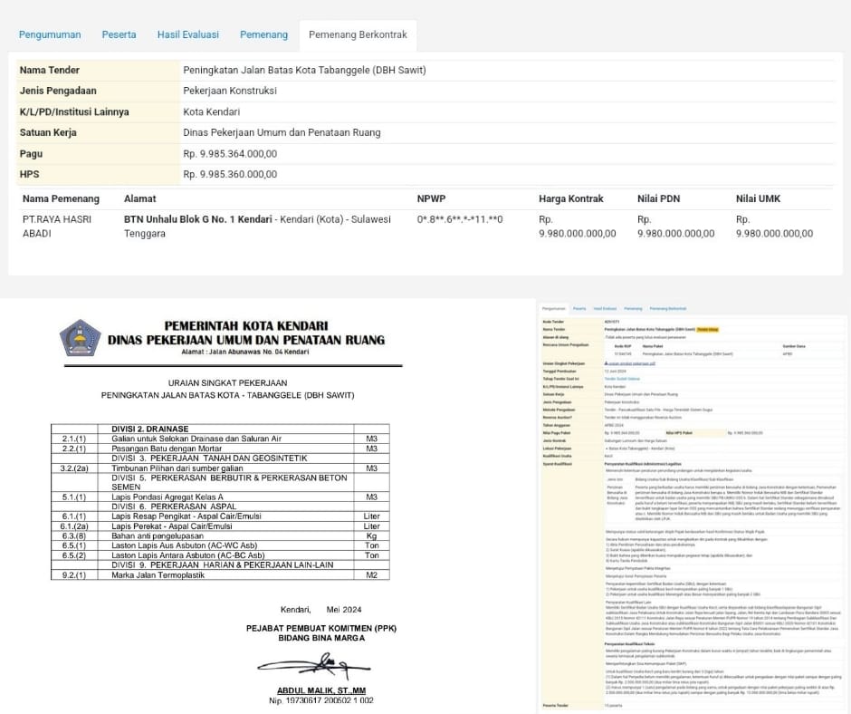
Task: Click the Nama Pemenang column header
Action: point(61,198)
